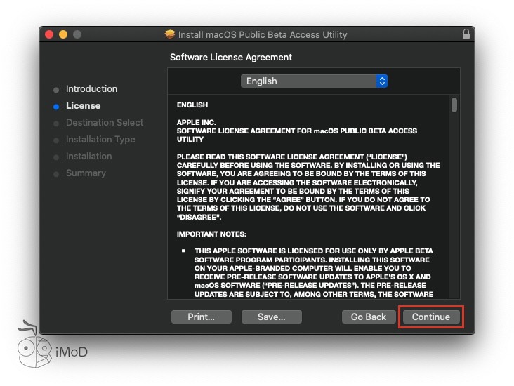
Task: Click the lock icon in title bar
Action: click(x=466, y=34)
